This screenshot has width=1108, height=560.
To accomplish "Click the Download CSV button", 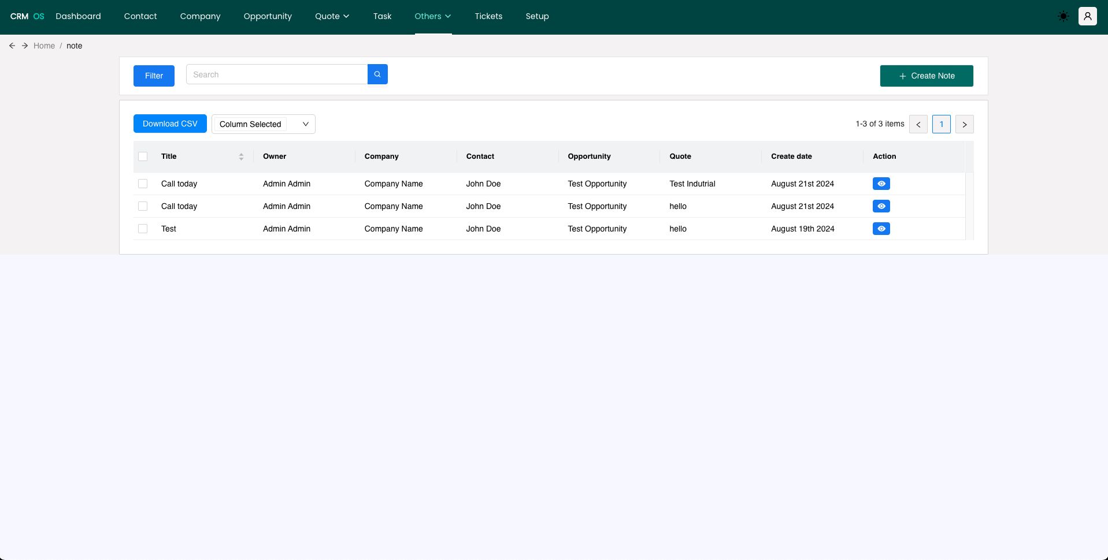I will (x=170, y=124).
